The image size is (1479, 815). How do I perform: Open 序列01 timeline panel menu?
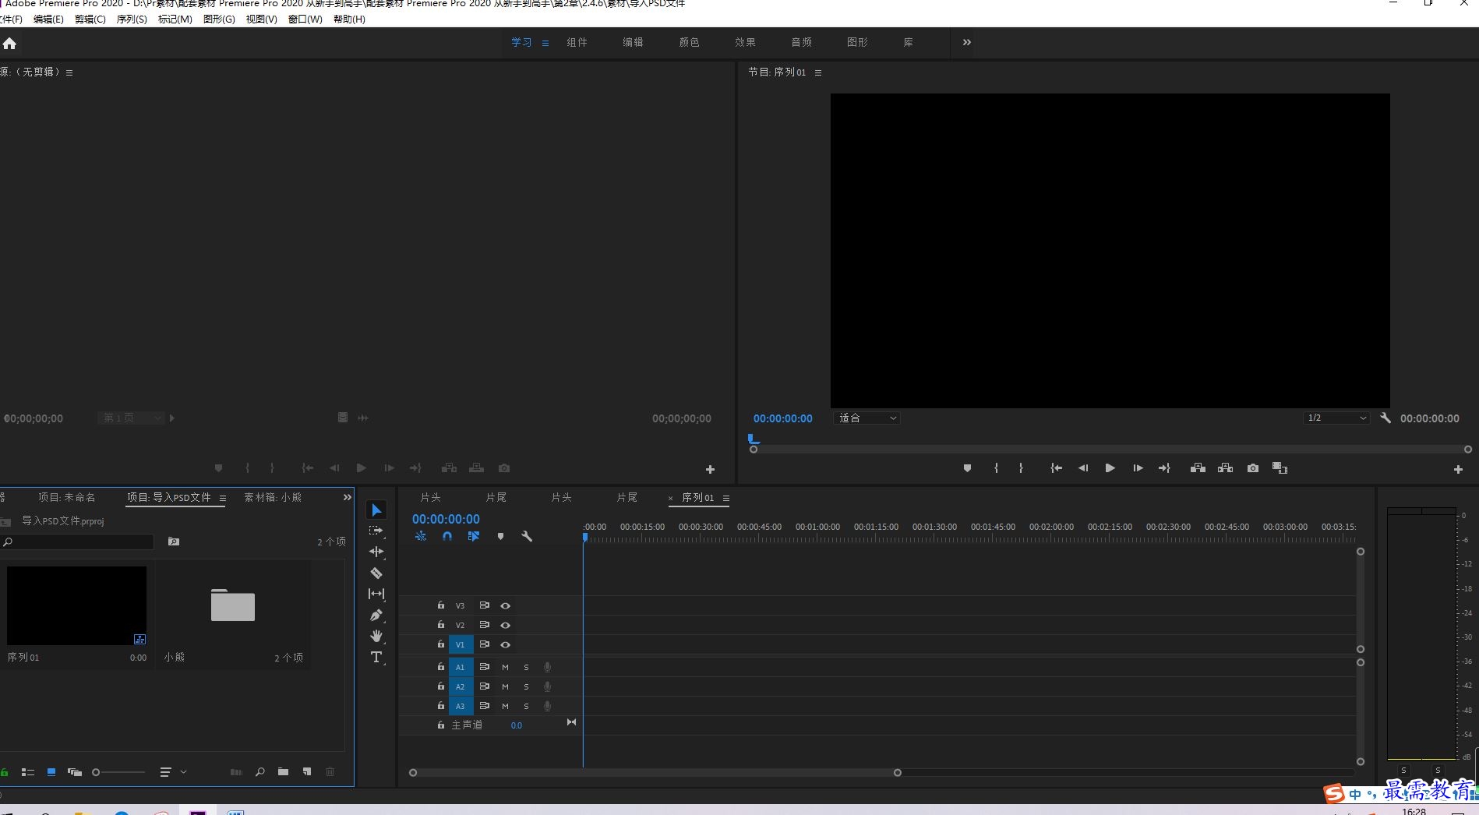point(725,498)
